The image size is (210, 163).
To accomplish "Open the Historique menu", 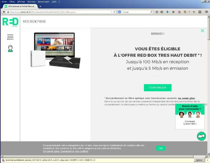I will point(31,2).
